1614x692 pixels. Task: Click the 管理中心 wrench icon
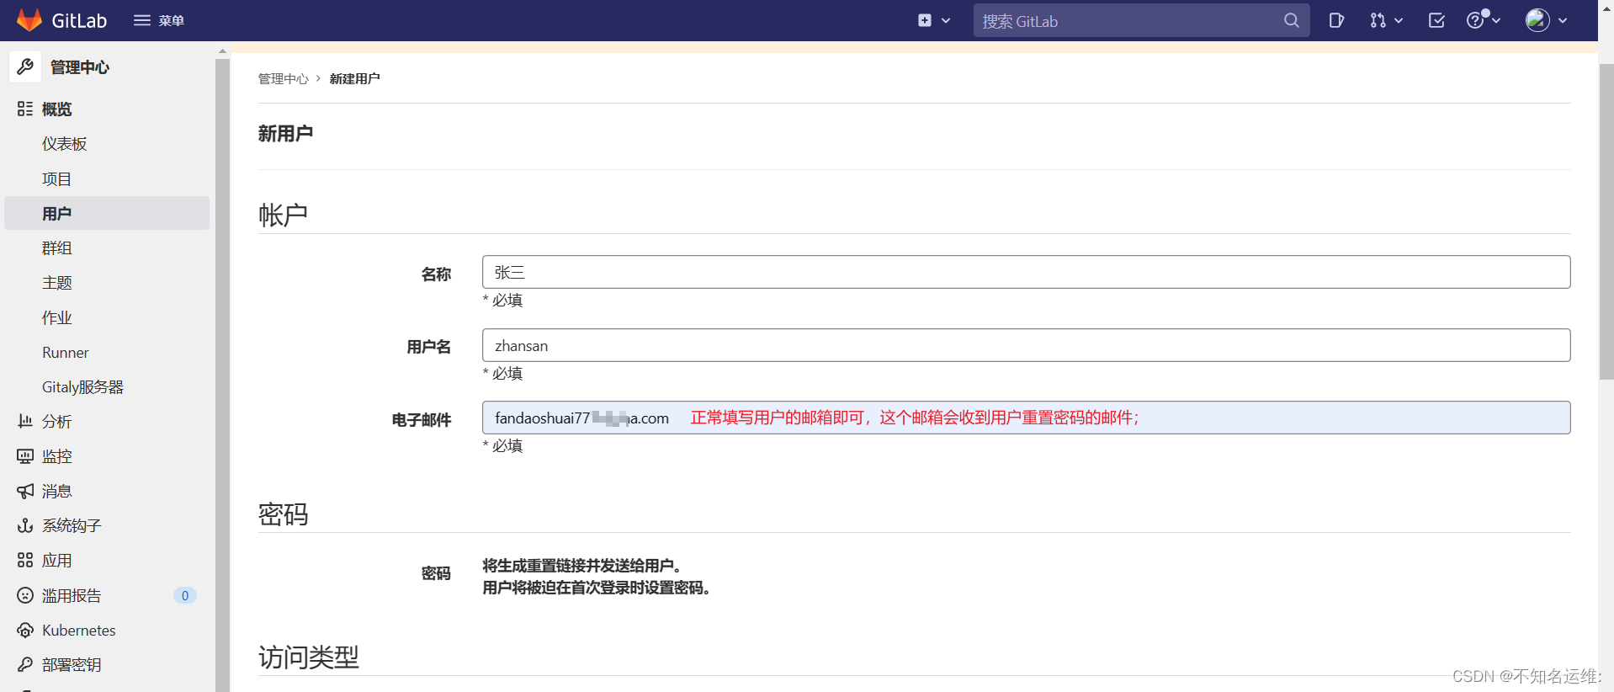pyautogui.click(x=25, y=67)
